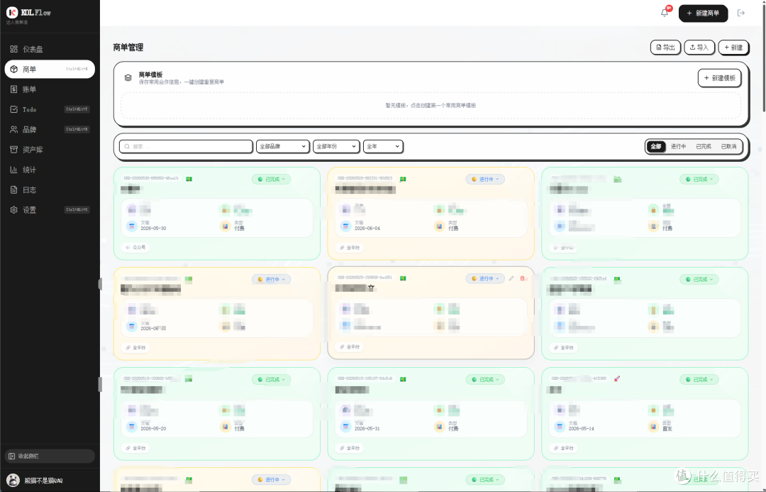Screen dimensions: 766x492
Task: Select the 进行中 status filter tab
Action: coord(678,146)
